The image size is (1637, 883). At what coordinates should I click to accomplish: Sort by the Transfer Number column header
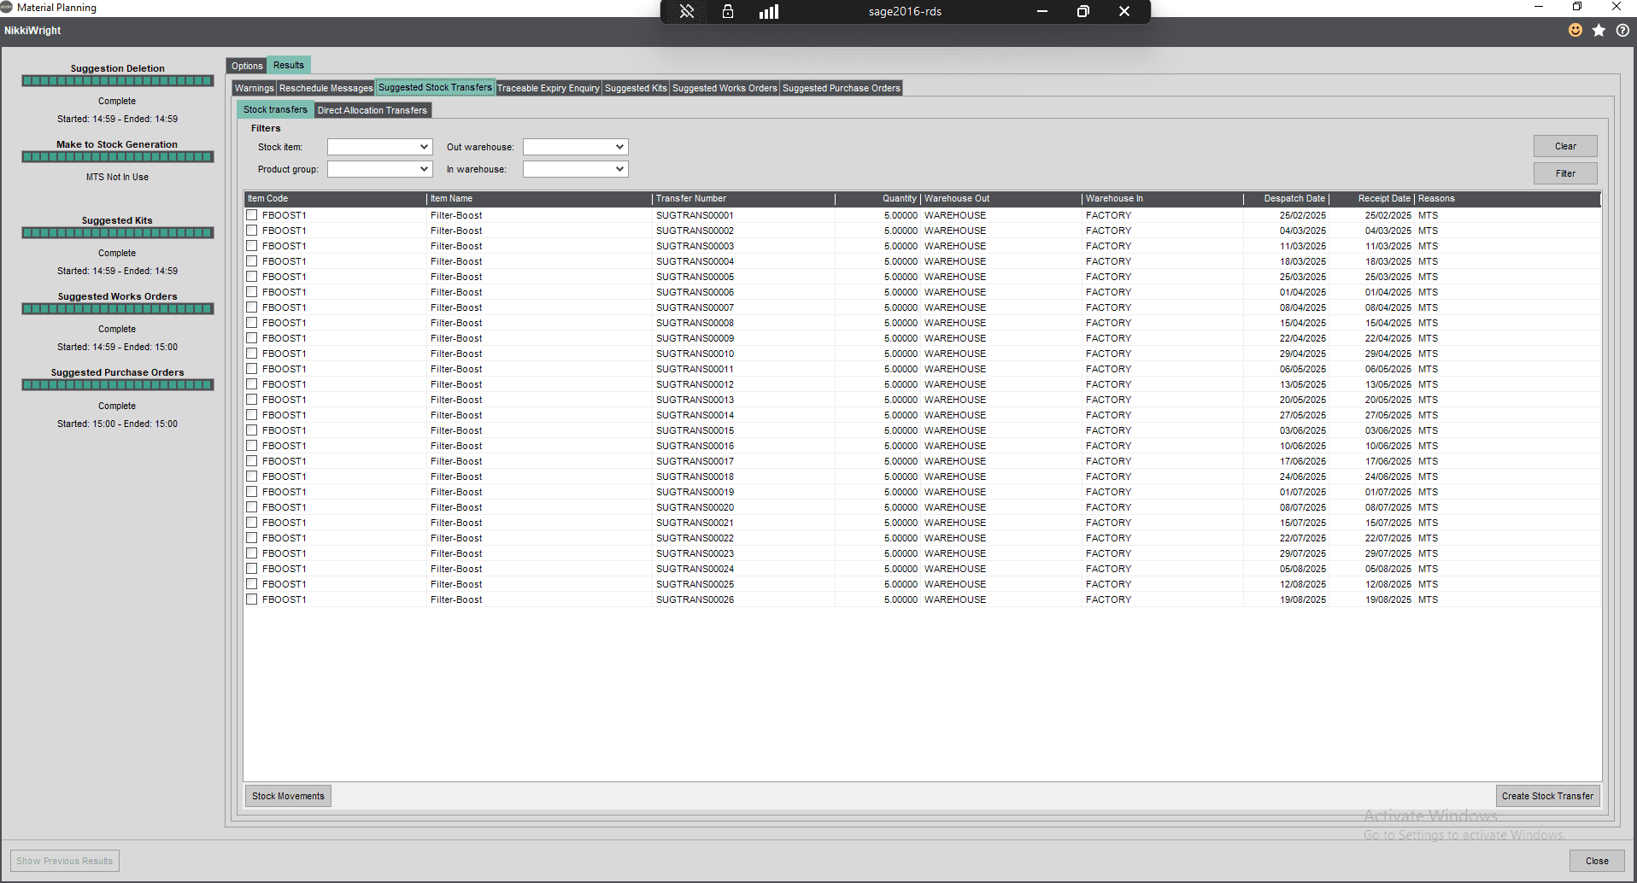click(743, 198)
